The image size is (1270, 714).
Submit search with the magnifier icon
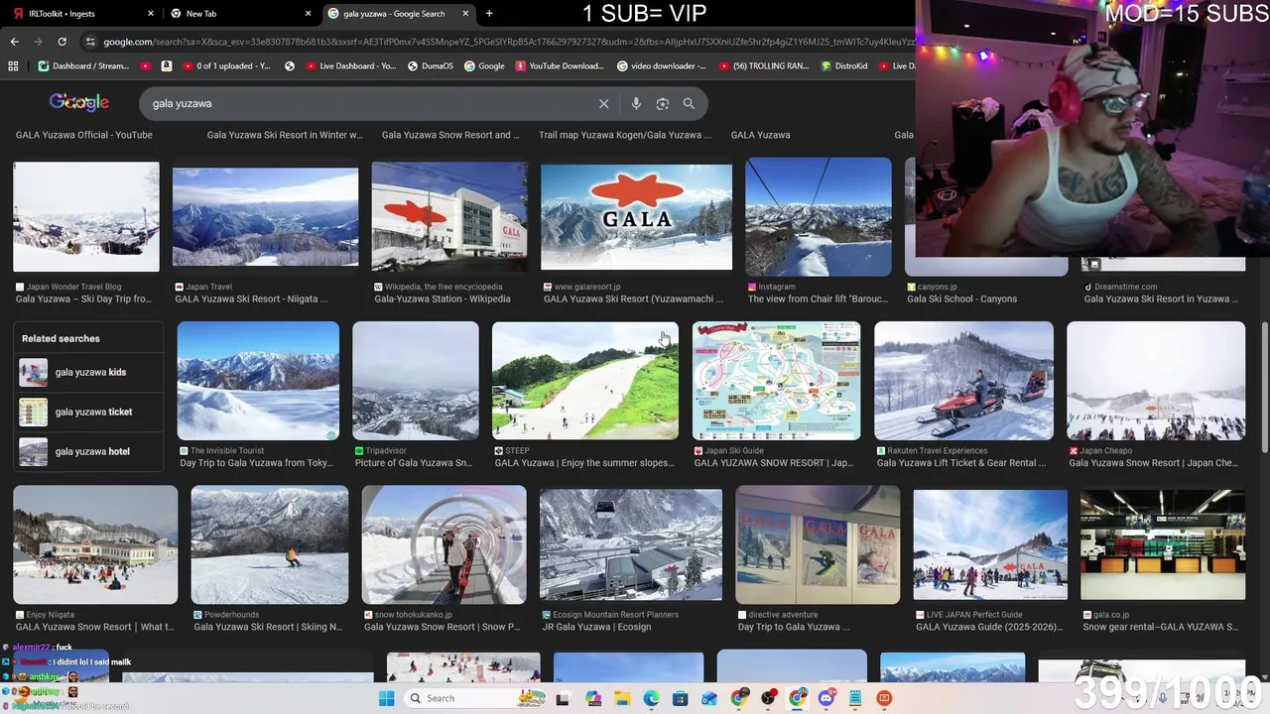pos(689,103)
